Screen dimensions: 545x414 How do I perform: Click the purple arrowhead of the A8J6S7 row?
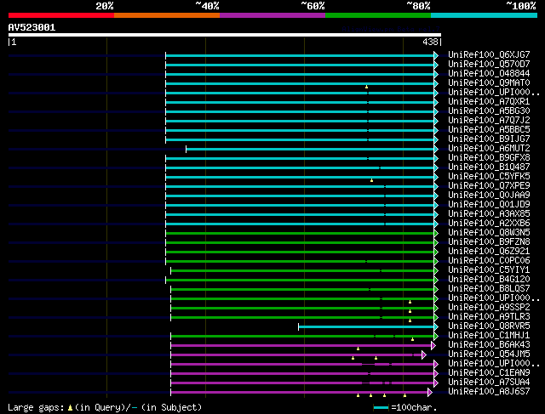pos(429,393)
